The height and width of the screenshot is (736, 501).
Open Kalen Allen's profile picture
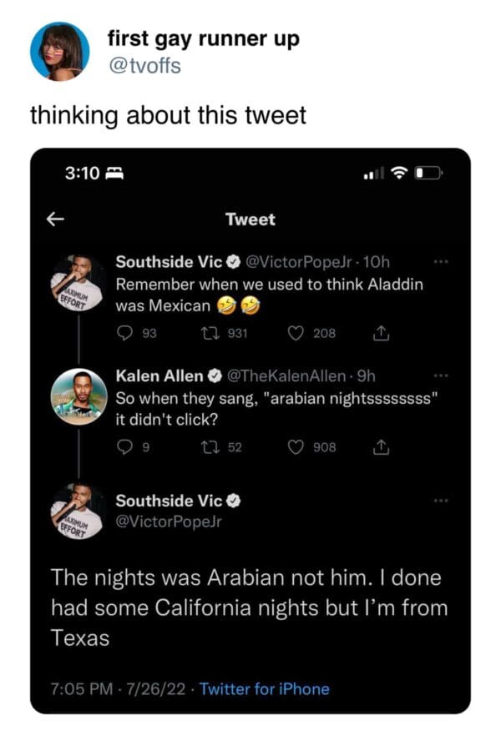pyautogui.click(x=78, y=396)
